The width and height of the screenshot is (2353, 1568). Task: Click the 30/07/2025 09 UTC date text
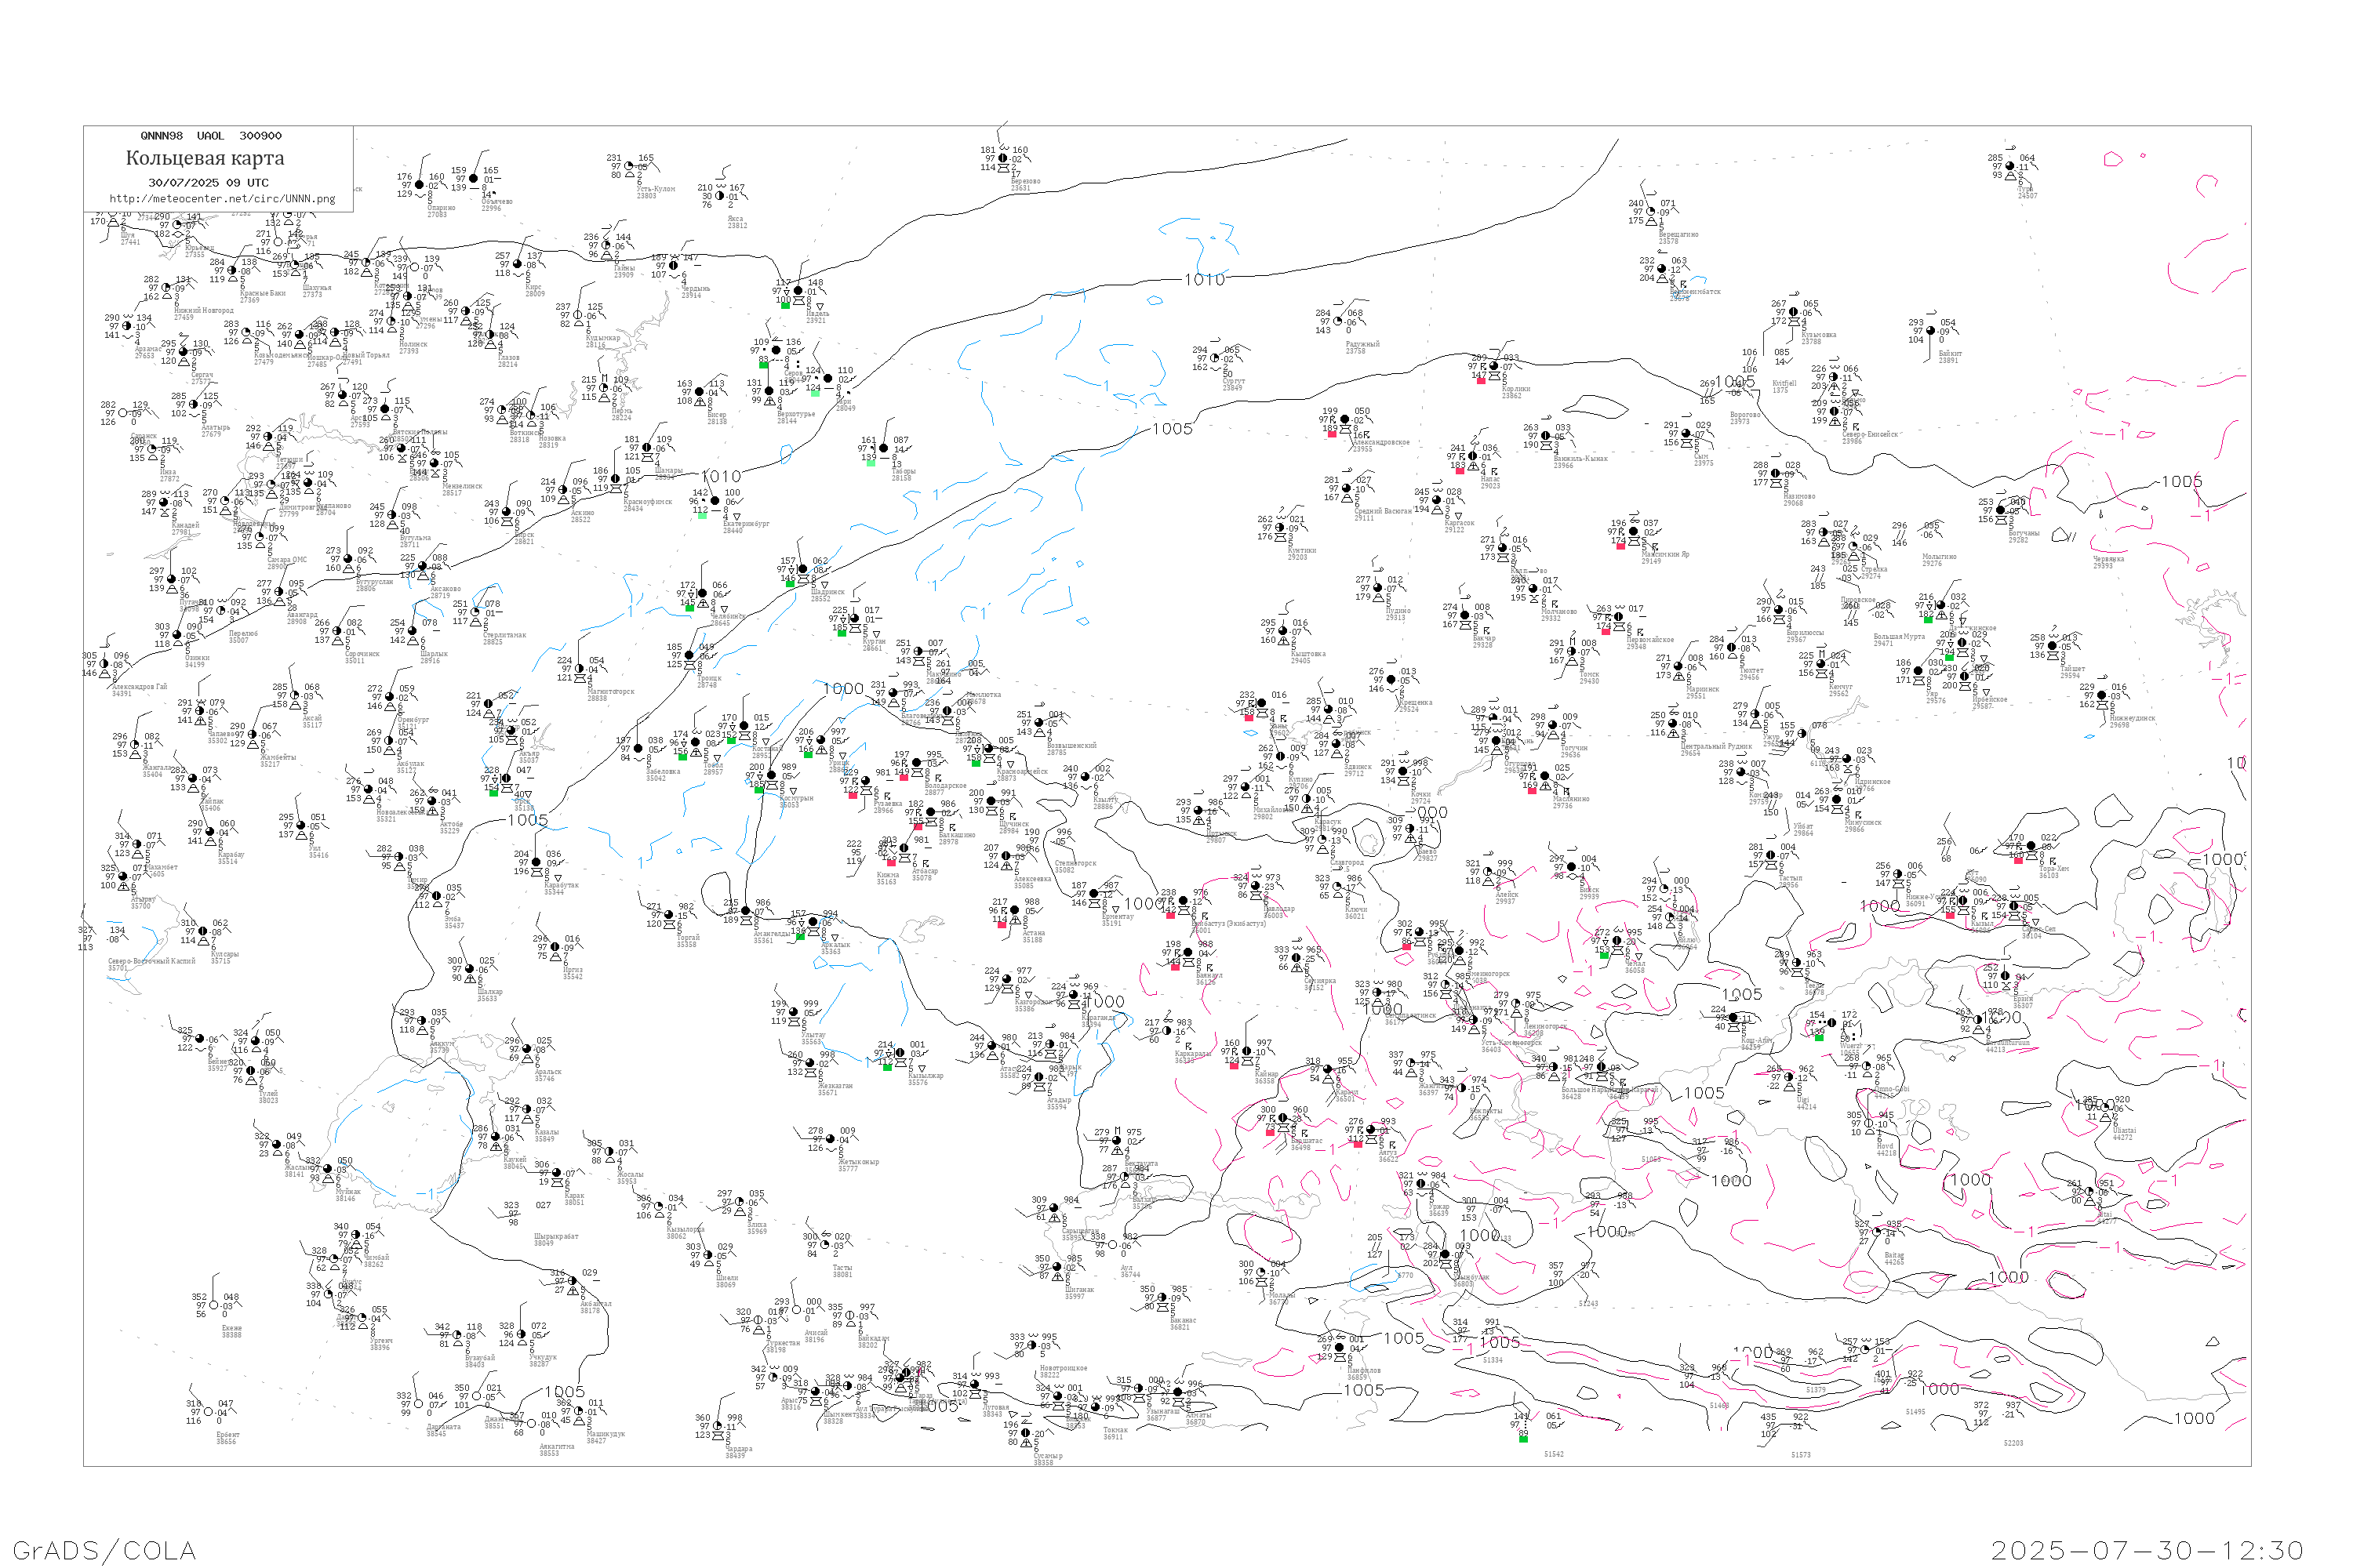tap(208, 183)
